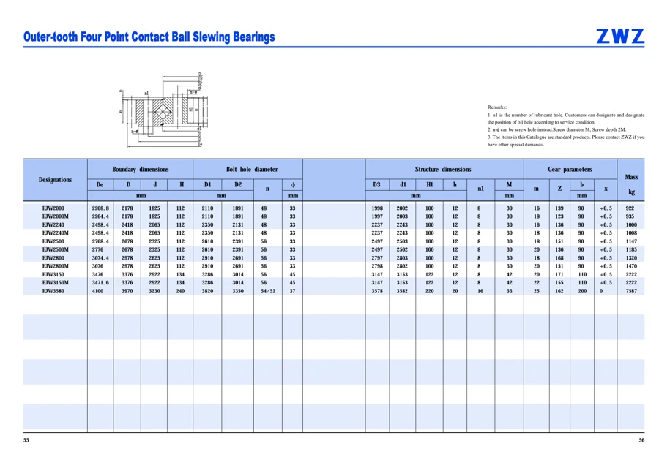Click D3 value 1998
Image resolution: width=659 pixels, height=465 pixels.
pos(377,208)
